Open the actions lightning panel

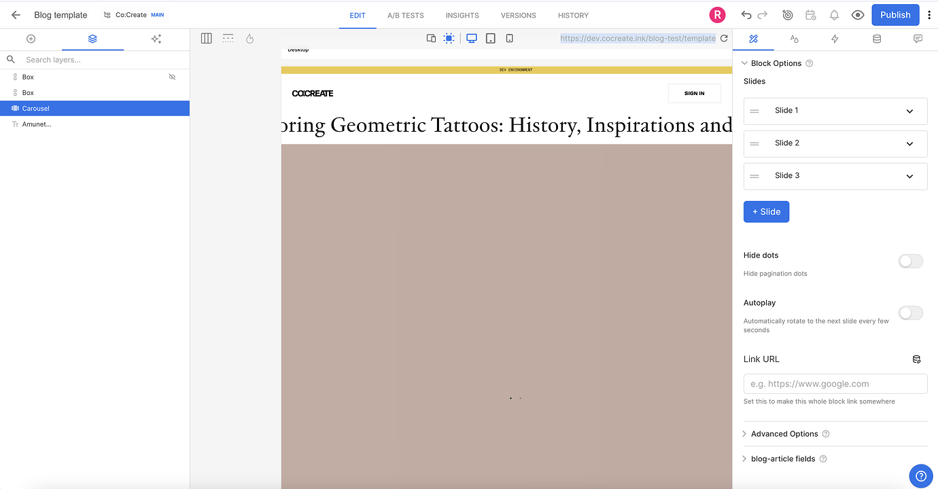tap(835, 39)
